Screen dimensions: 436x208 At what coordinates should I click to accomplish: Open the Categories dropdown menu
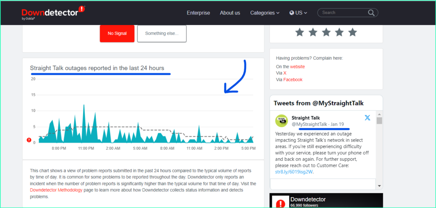click(x=265, y=13)
